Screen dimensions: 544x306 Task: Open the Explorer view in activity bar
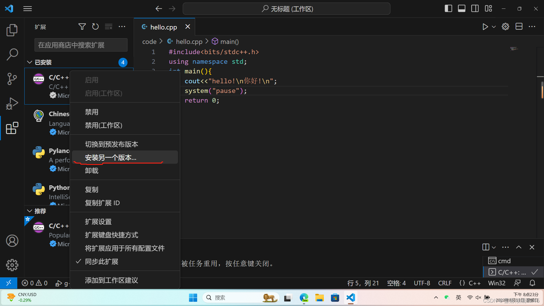point(12,30)
